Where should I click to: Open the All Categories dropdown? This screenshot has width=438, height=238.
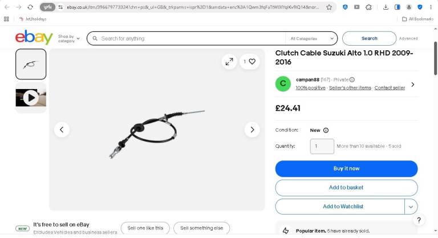[311, 39]
